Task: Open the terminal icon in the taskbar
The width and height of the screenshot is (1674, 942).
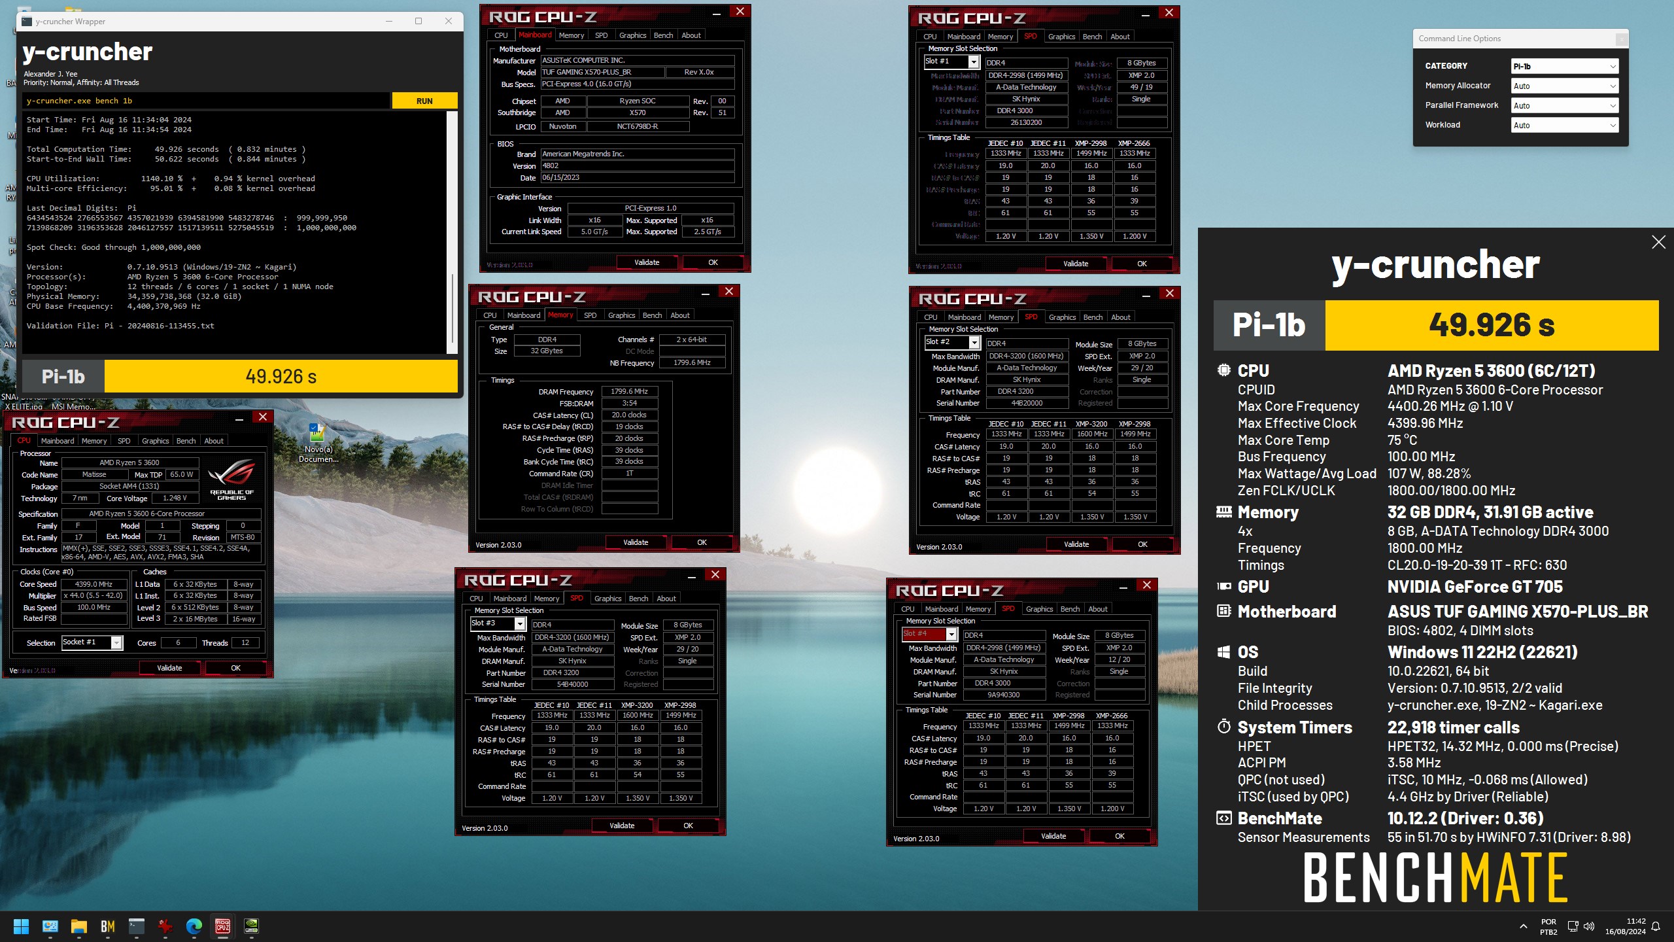Action: pyautogui.click(x=136, y=926)
